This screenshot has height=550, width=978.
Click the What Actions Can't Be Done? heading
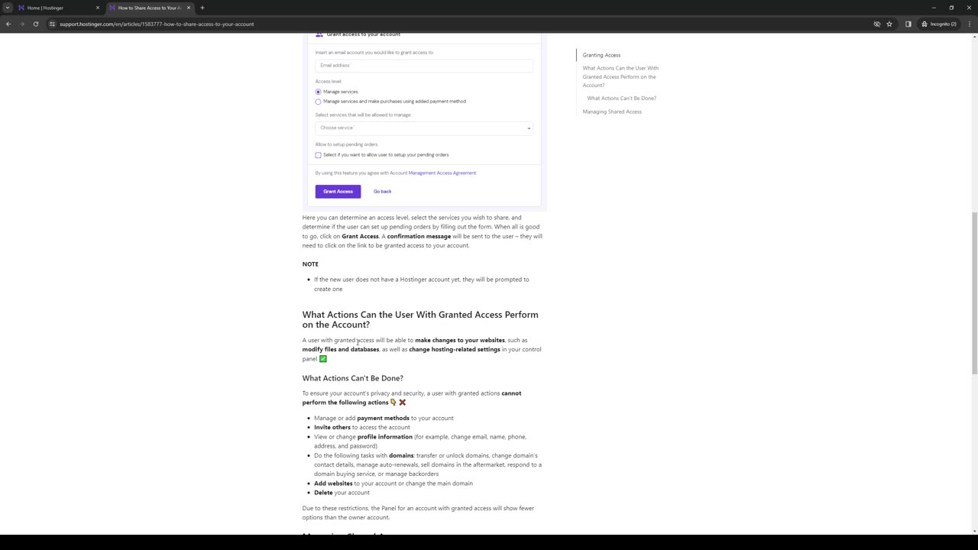pyautogui.click(x=352, y=378)
